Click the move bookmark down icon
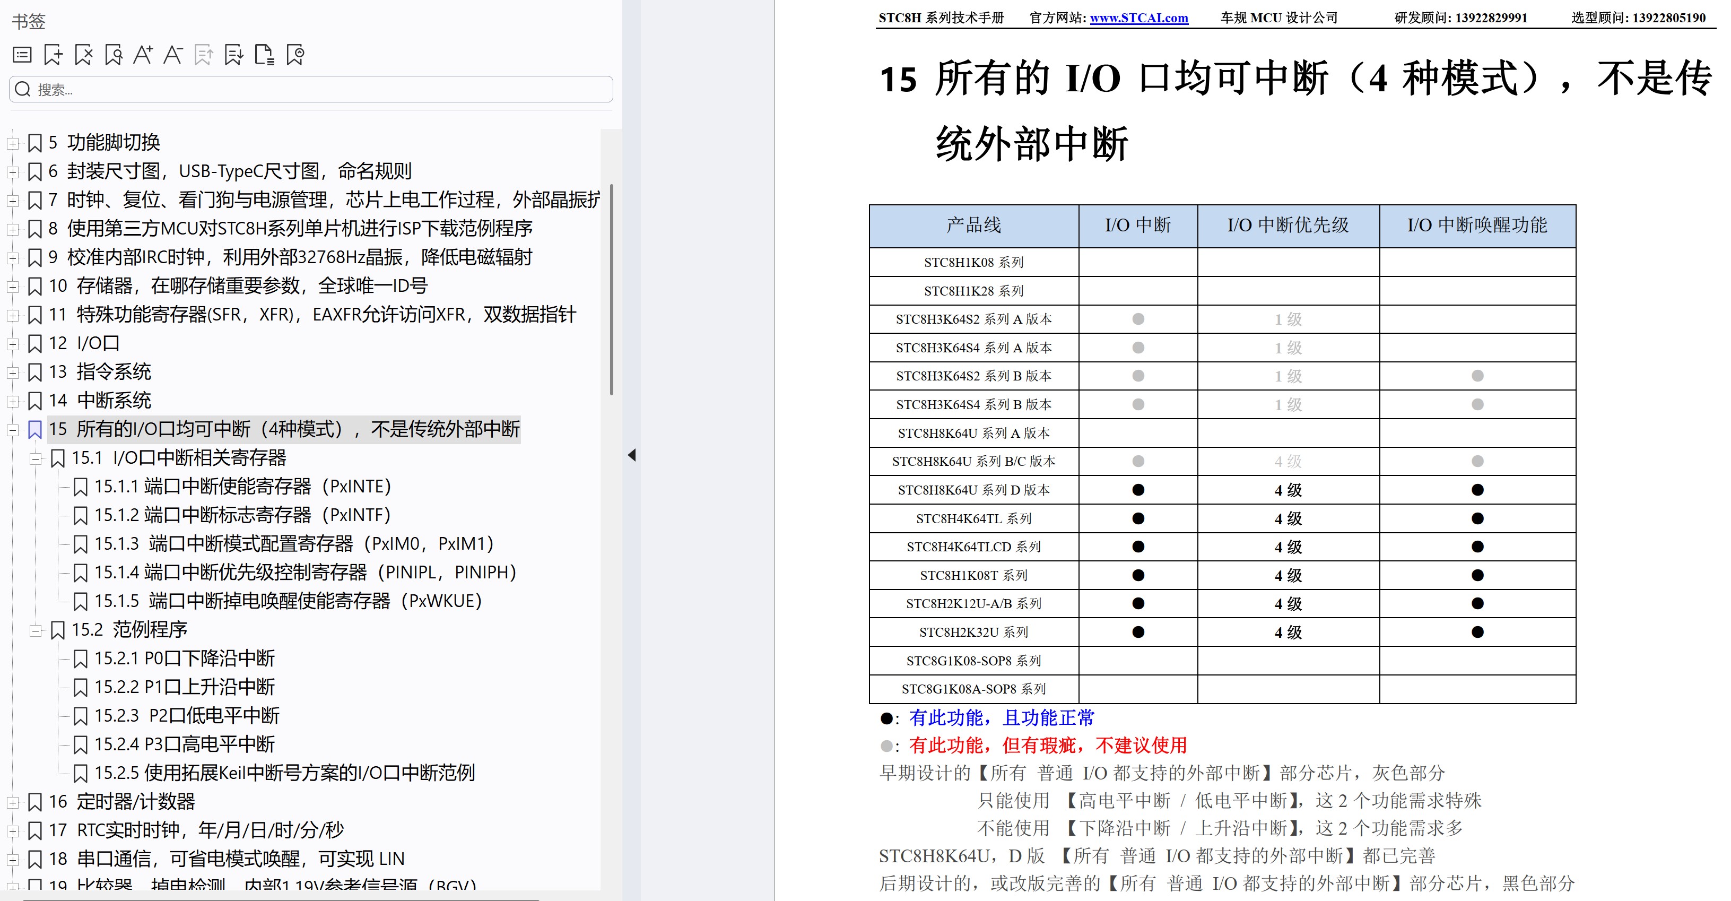 [233, 55]
